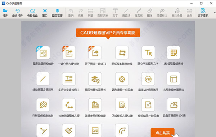Click the orange 点击购买 purchase button

[x=163, y=133]
